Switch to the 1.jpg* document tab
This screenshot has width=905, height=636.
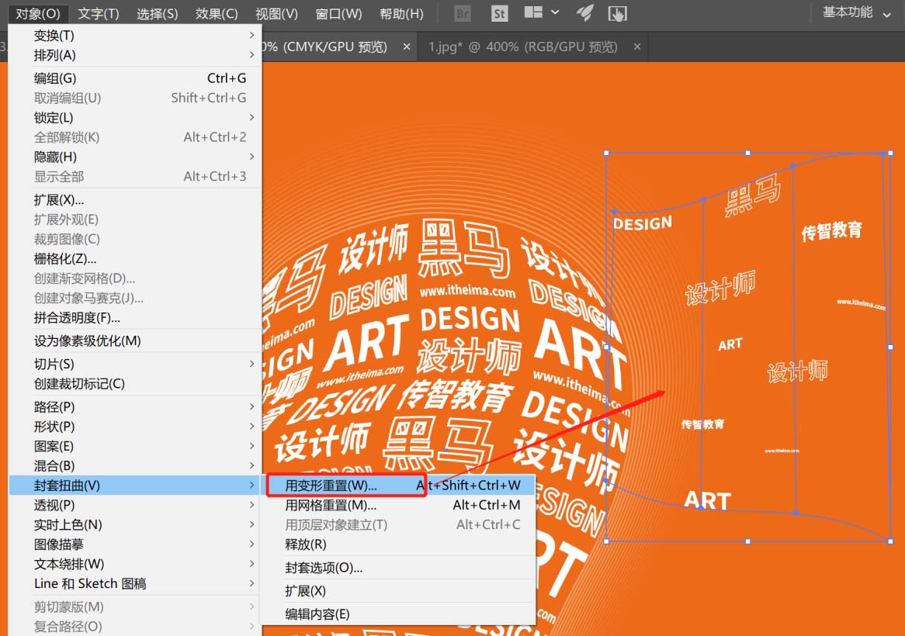point(522,47)
